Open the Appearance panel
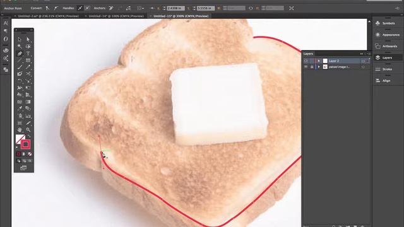 coord(387,35)
